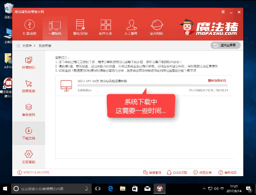The width and height of the screenshot is (256, 195).
Task: Open the Mail app from taskbar
Action: pos(147,189)
